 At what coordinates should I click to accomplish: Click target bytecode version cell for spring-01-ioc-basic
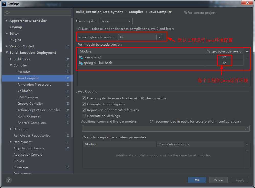[x=224, y=63]
